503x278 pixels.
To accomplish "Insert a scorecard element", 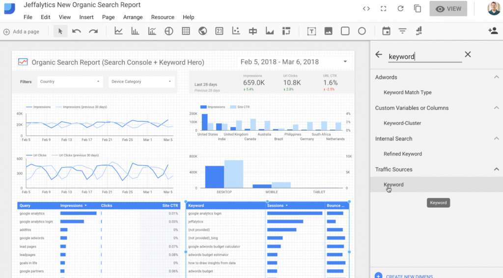I will [219, 31].
